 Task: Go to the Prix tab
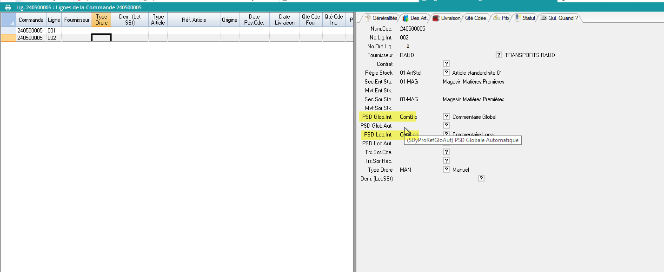[x=502, y=18]
